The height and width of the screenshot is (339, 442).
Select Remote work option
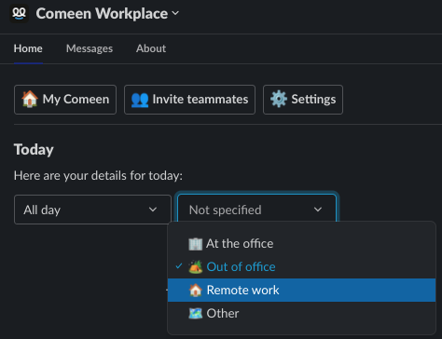tap(301, 291)
